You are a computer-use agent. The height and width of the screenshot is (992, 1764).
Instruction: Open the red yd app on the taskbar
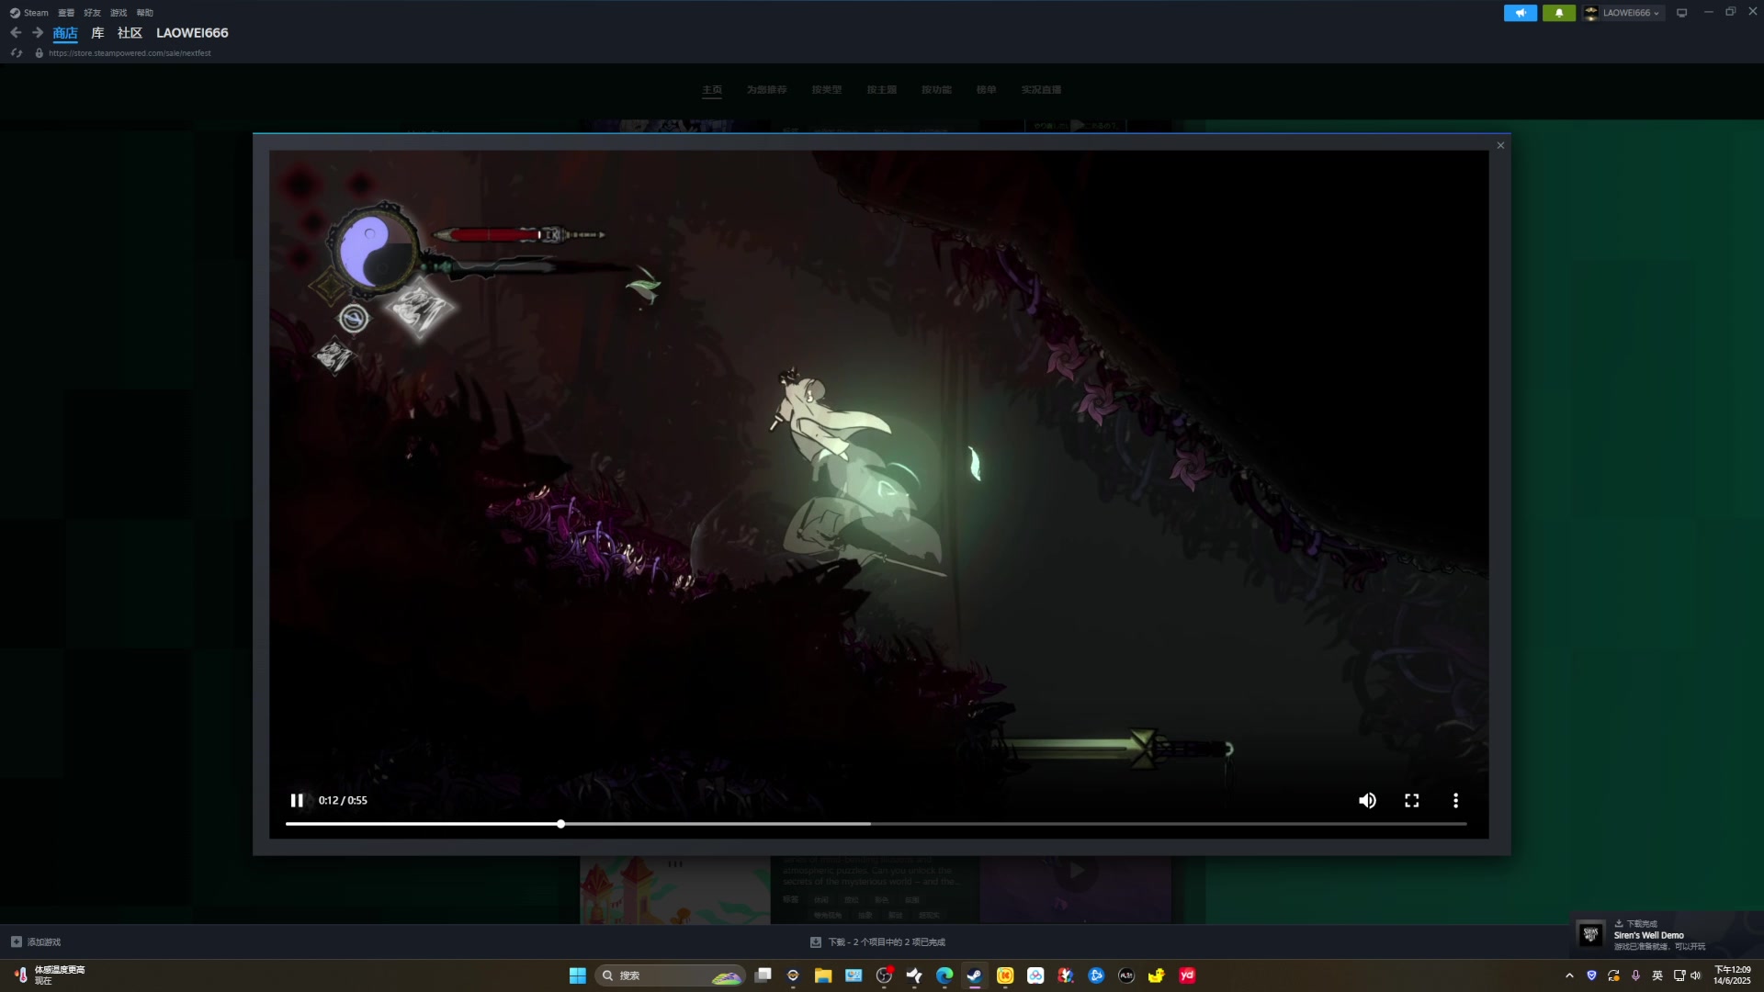click(1187, 975)
